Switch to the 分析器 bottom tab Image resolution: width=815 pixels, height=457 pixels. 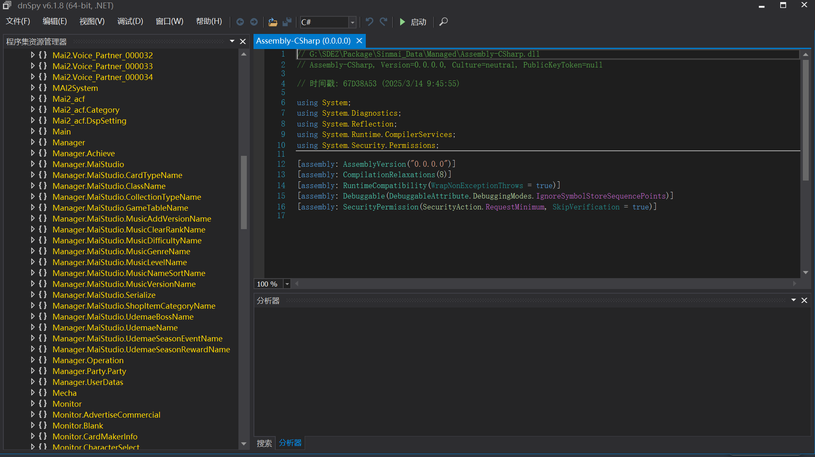pyautogui.click(x=290, y=443)
